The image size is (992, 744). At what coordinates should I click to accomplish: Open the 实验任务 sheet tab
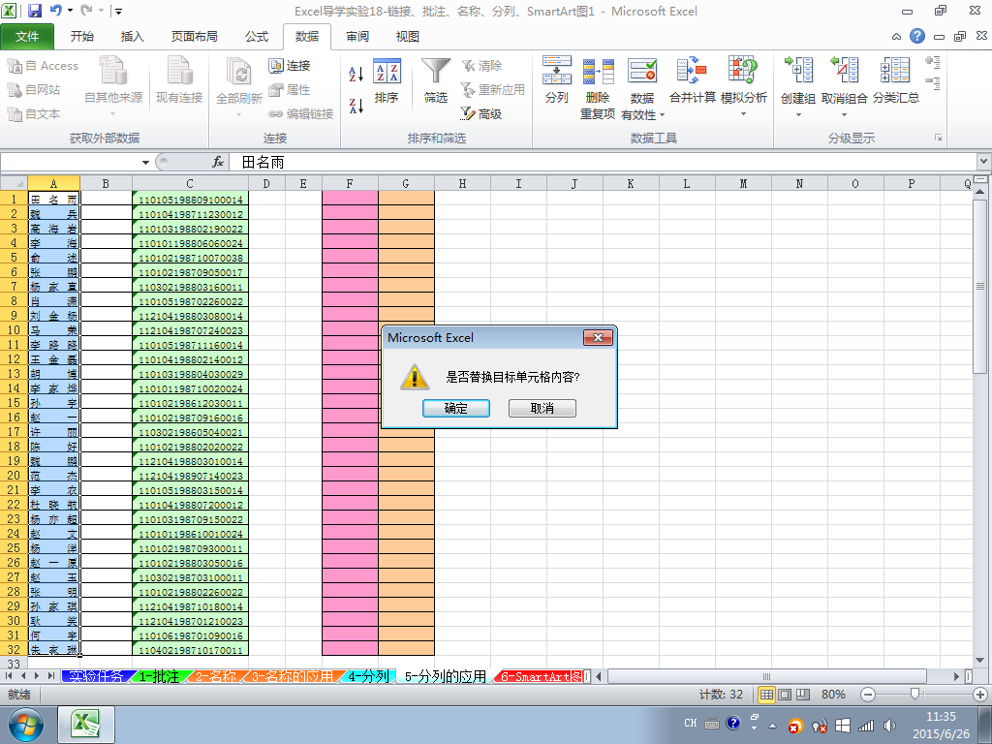coord(96,676)
